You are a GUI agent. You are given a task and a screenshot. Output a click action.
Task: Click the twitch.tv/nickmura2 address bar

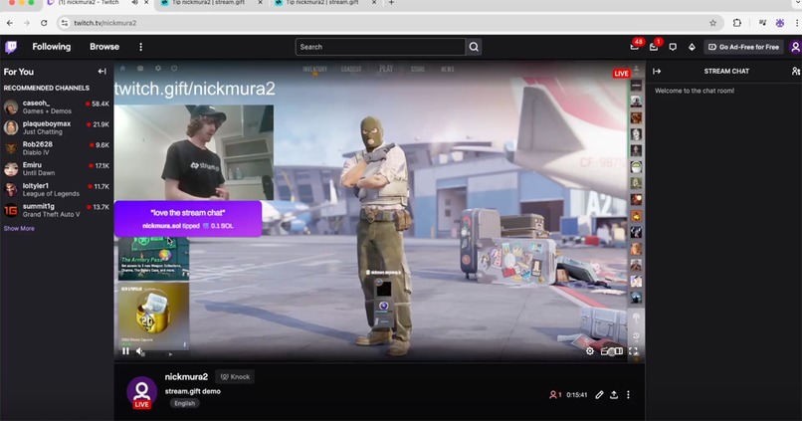[389, 23]
